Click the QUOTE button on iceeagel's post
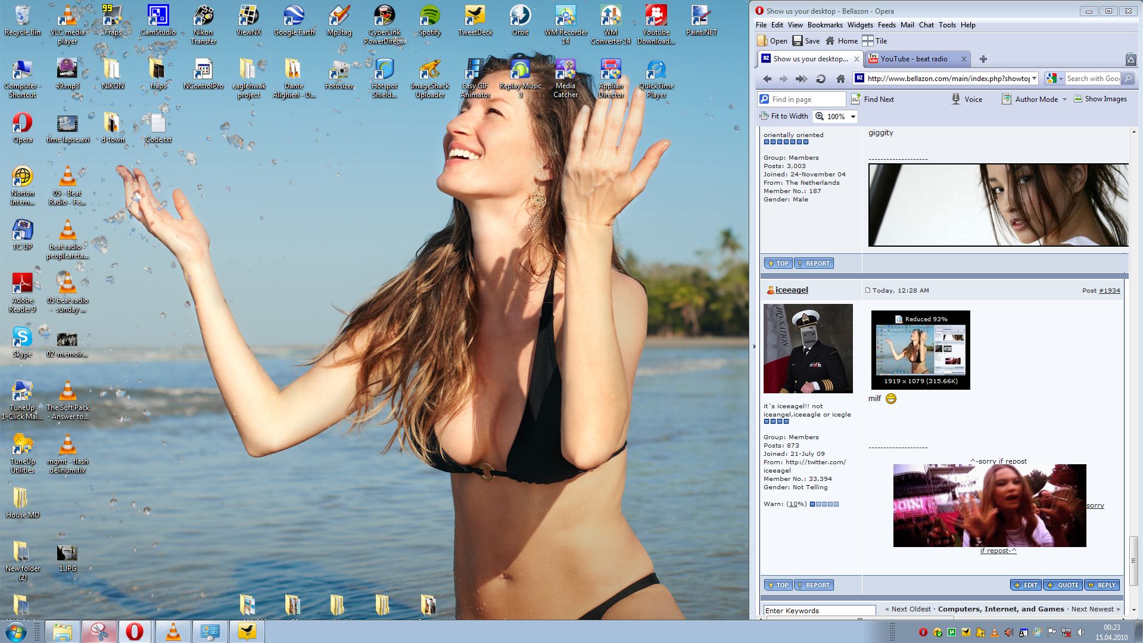Screen dimensions: 1143x643 pyautogui.click(x=1063, y=585)
